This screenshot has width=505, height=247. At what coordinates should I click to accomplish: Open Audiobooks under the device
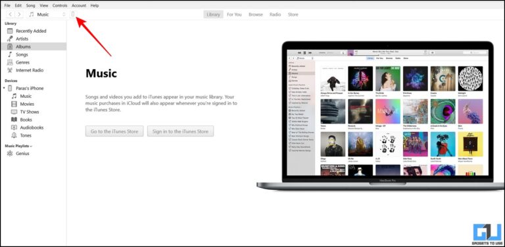click(x=32, y=127)
